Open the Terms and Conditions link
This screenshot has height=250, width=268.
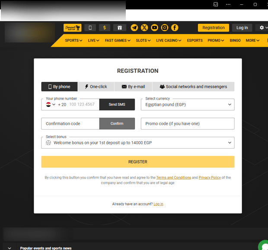173,178
